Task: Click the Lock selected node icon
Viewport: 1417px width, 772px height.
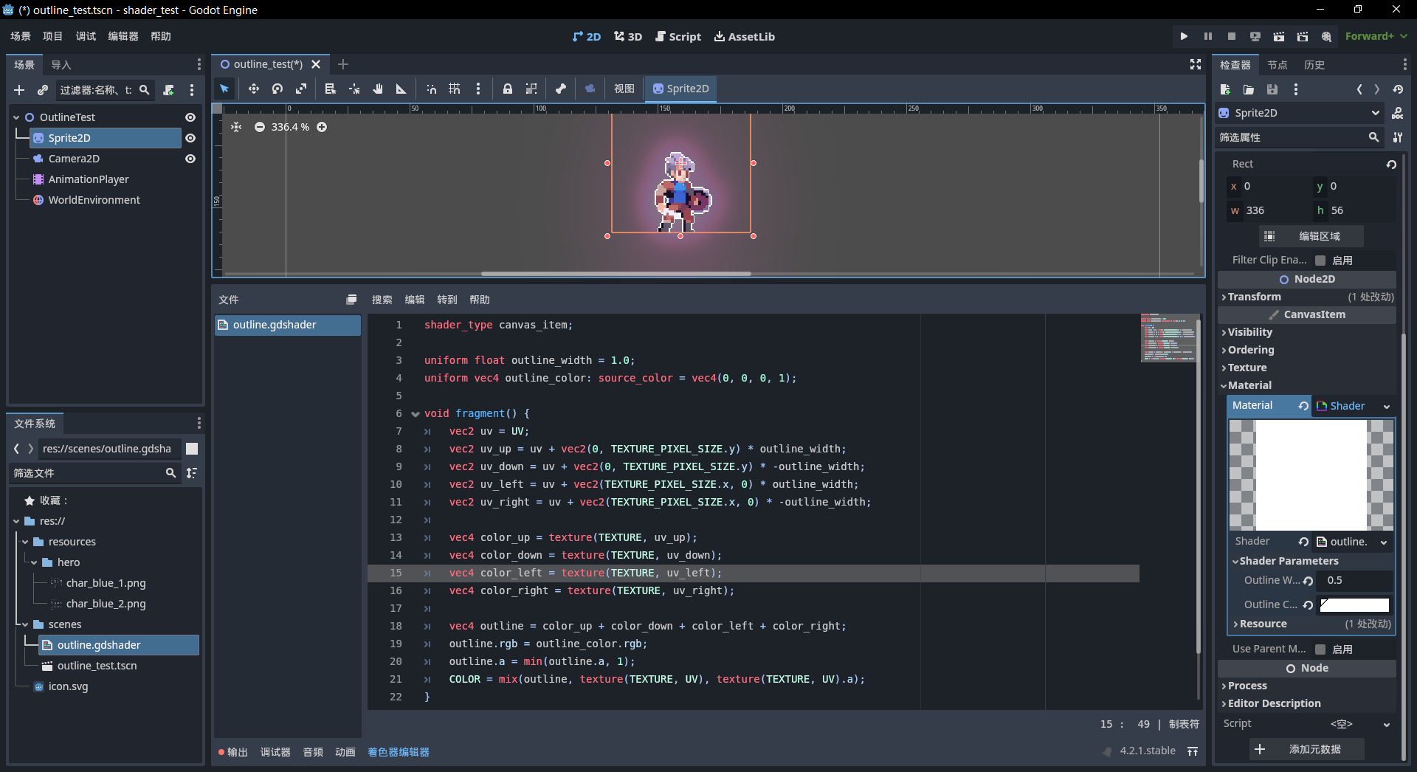Action: click(x=508, y=89)
